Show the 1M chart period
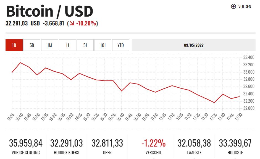Image resolution: width=260 pixels, height=159 pixels. click(x=49, y=45)
